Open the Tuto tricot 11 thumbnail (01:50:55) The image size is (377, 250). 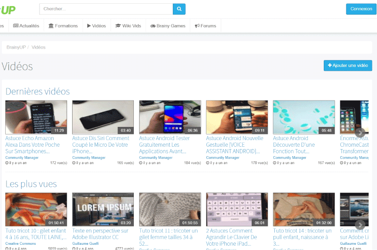(x=170, y=209)
